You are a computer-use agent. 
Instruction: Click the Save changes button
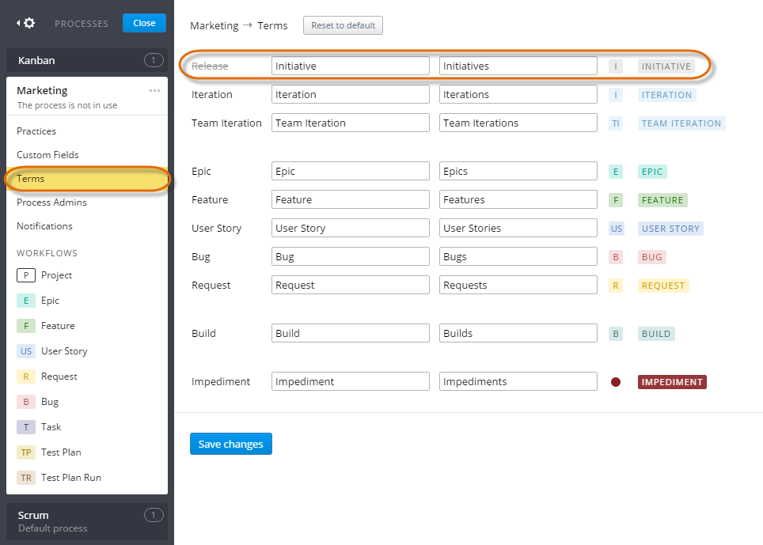[230, 444]
